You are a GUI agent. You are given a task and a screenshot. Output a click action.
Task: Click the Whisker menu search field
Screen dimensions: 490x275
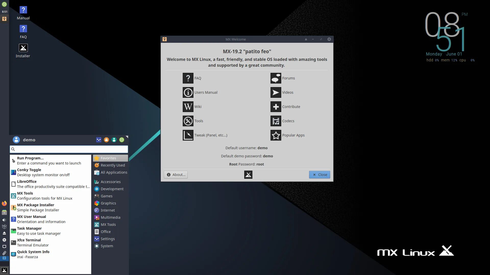click(69, 149)
